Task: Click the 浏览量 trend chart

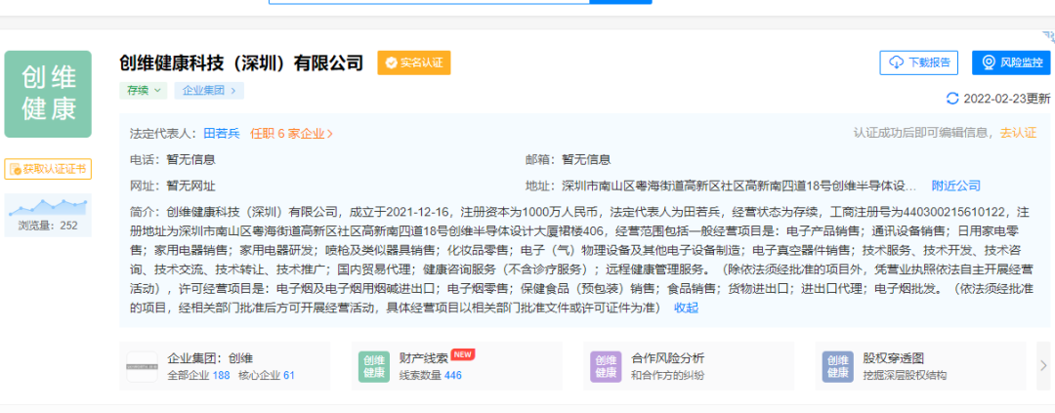Action: click(x=48, y=205)
